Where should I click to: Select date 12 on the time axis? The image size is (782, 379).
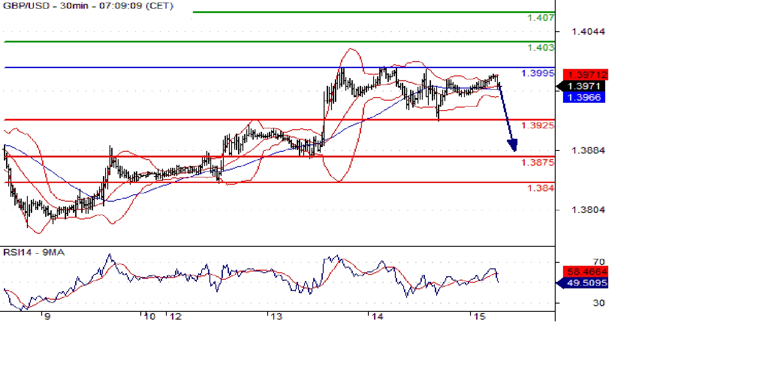point(176,317)
